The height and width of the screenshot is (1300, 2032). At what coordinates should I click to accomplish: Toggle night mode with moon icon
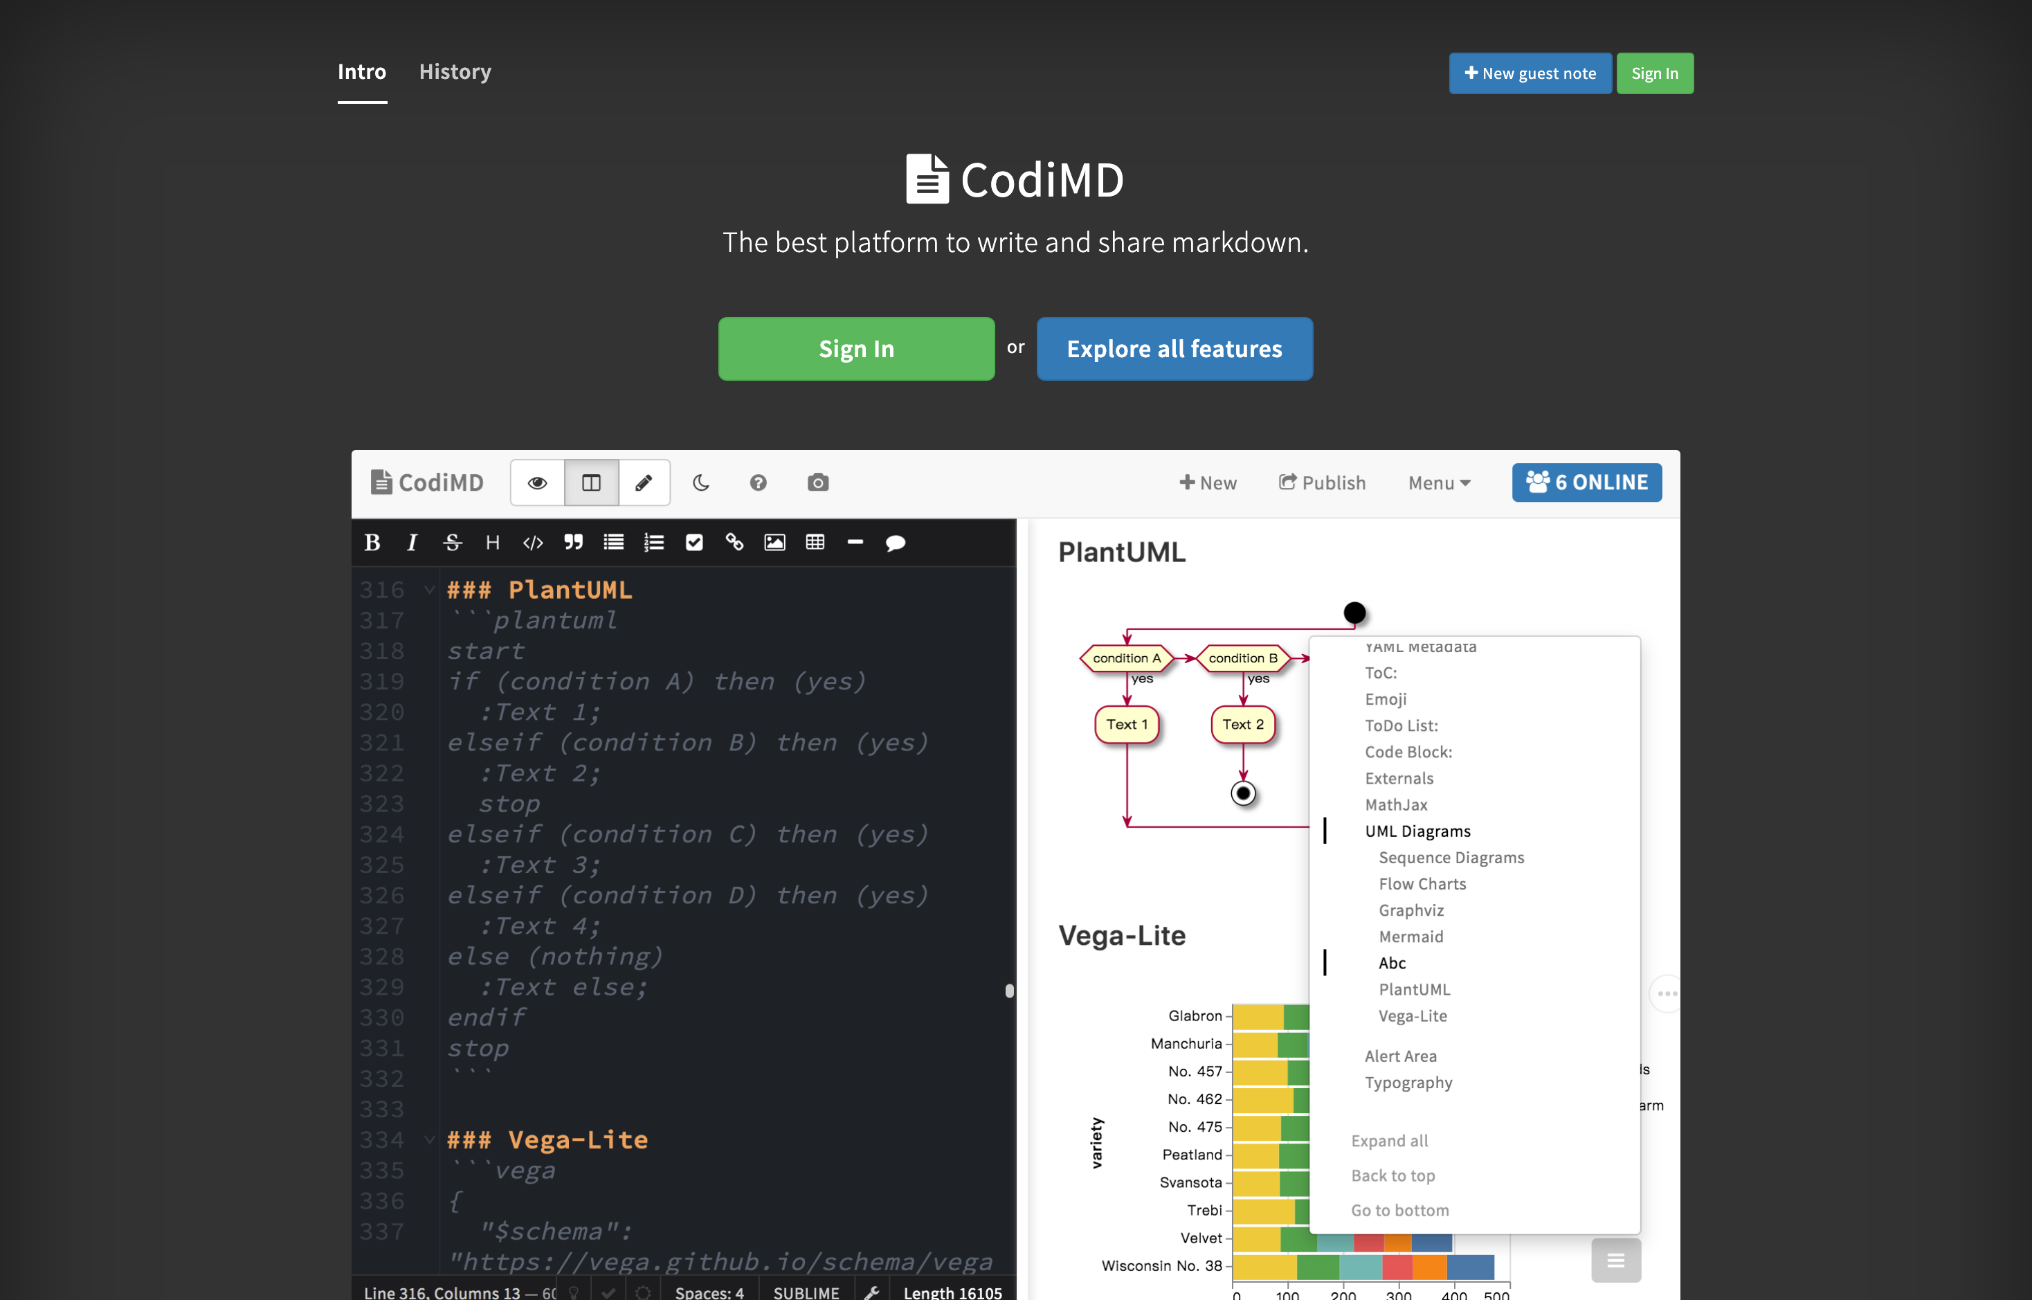pos(700,483)
